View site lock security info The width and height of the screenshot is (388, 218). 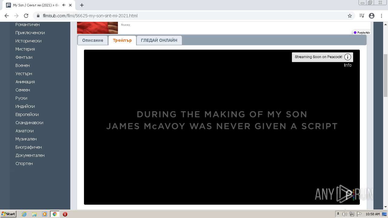tap(38, 16)
